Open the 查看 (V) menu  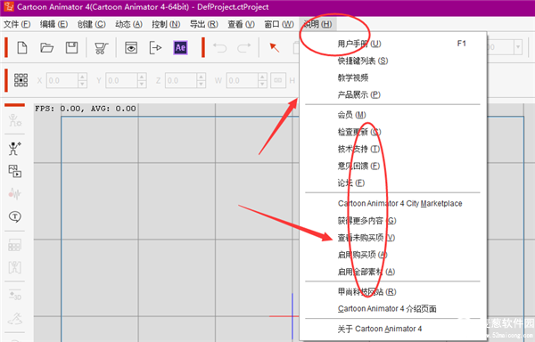242,24
